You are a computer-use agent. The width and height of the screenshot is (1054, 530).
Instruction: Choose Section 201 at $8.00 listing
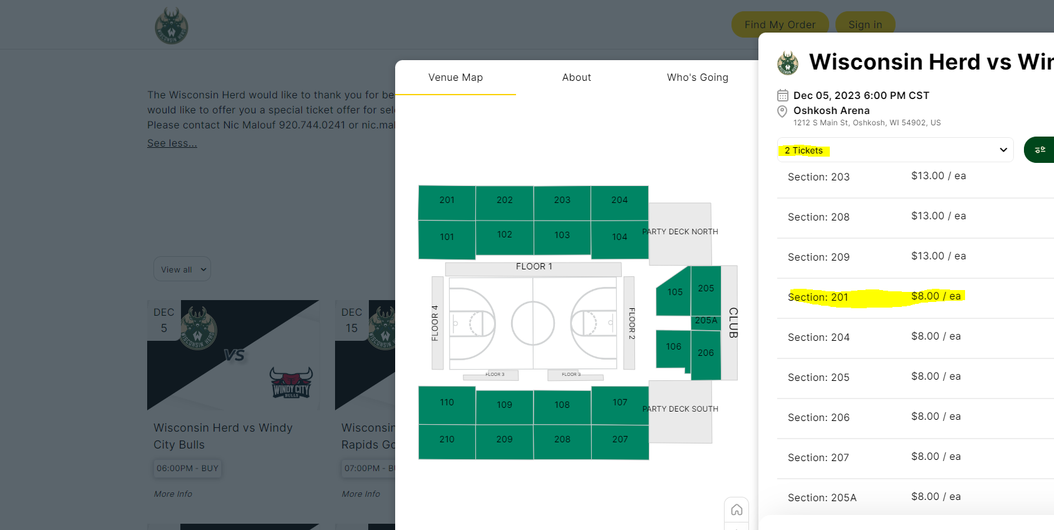[877, 297]
